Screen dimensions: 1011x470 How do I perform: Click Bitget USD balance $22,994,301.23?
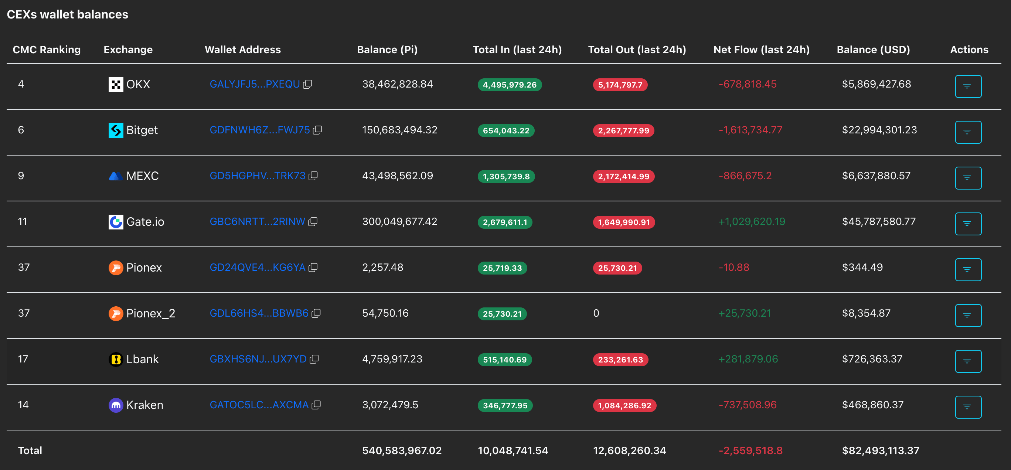(879, 130)
